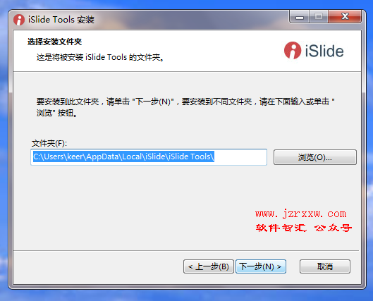Click the instruction paragraph about 下一步(N)
373x301 pixels.
pyautogui.click(x=185, y=107)
